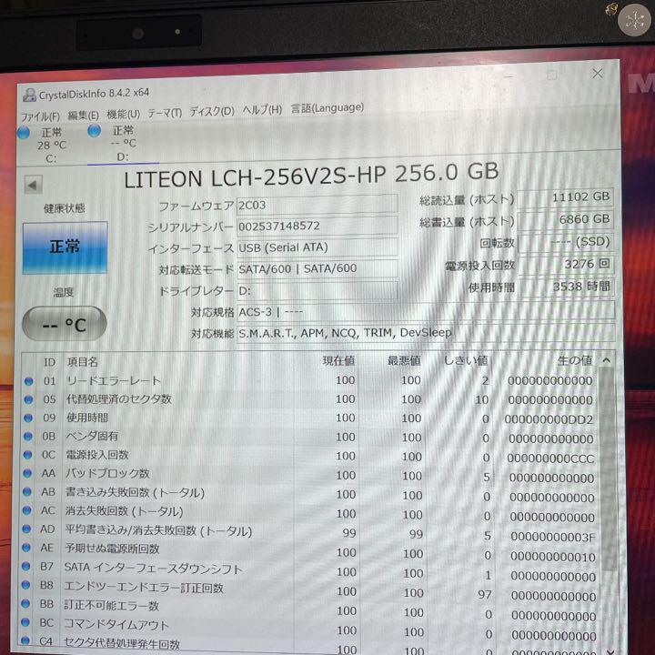Click the 正常 health status button
Image resolution: width=655 pixels, height=655 pixels.
pyautogui.click(x=65, y=247)
